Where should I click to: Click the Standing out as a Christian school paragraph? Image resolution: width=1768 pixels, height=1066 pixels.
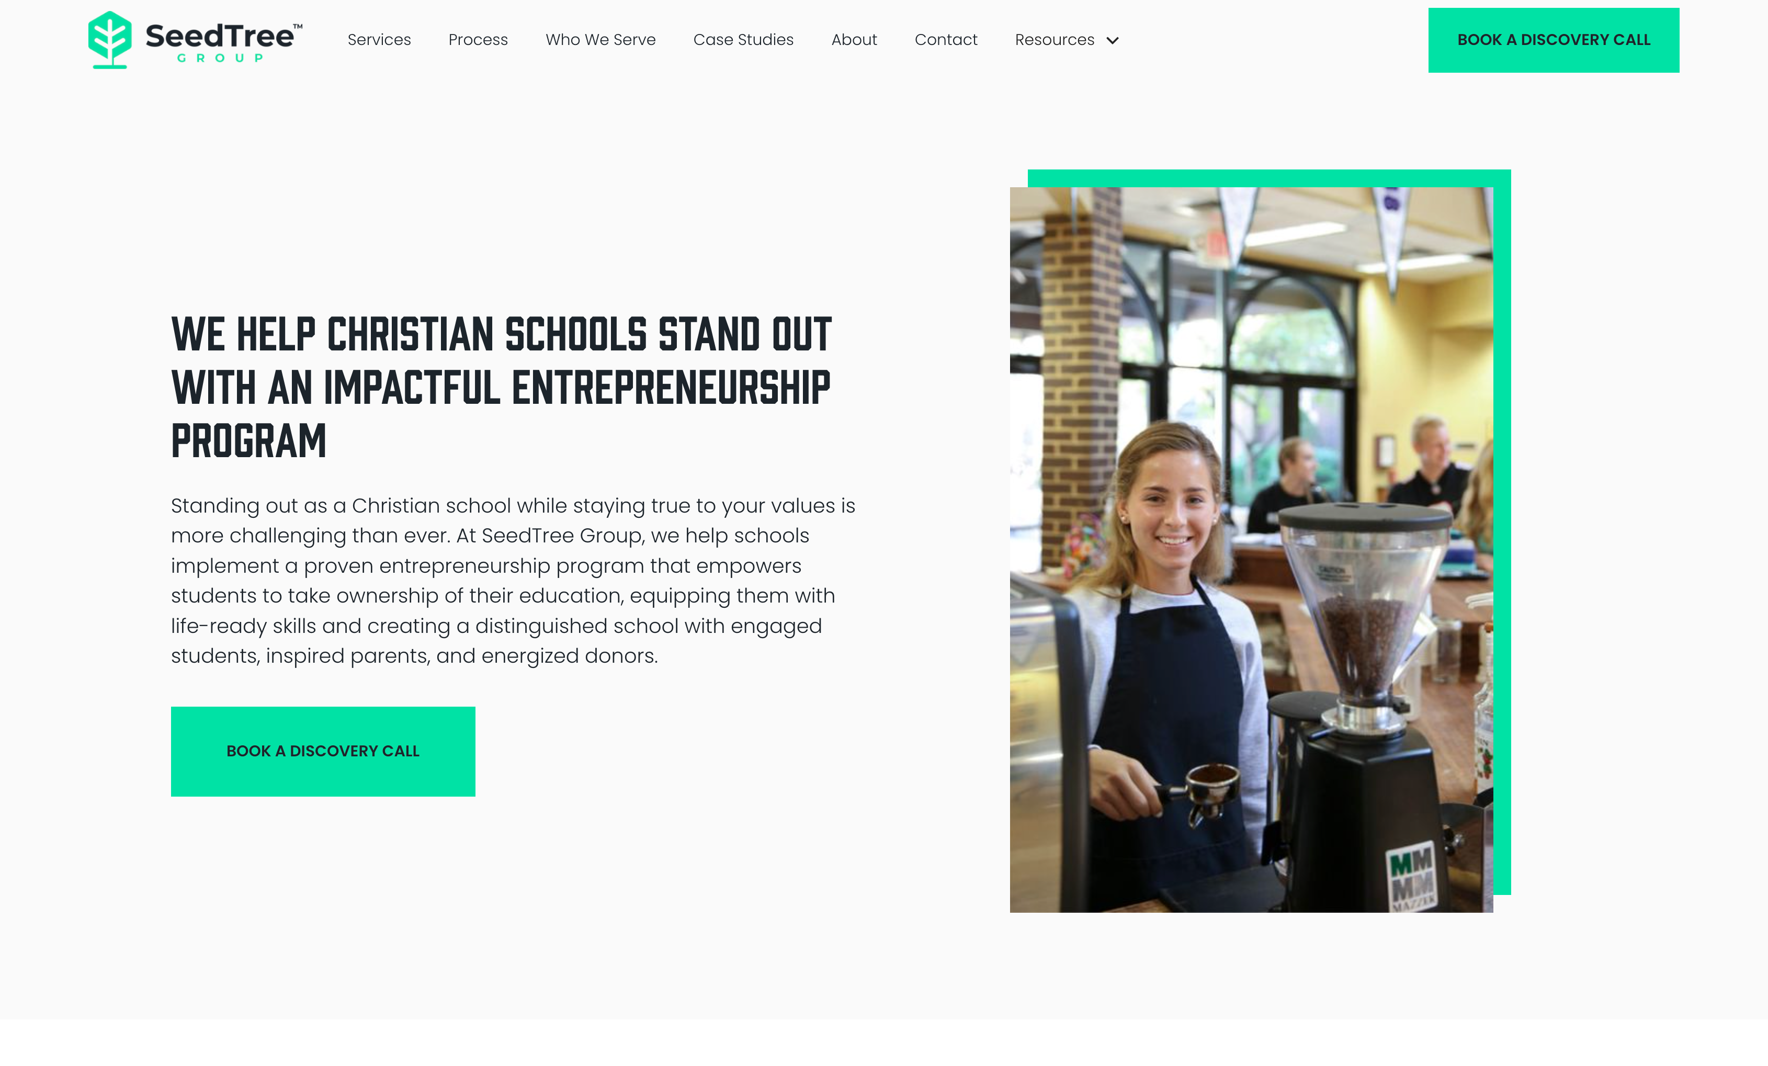pyautogui.click(x=513, y=581)
